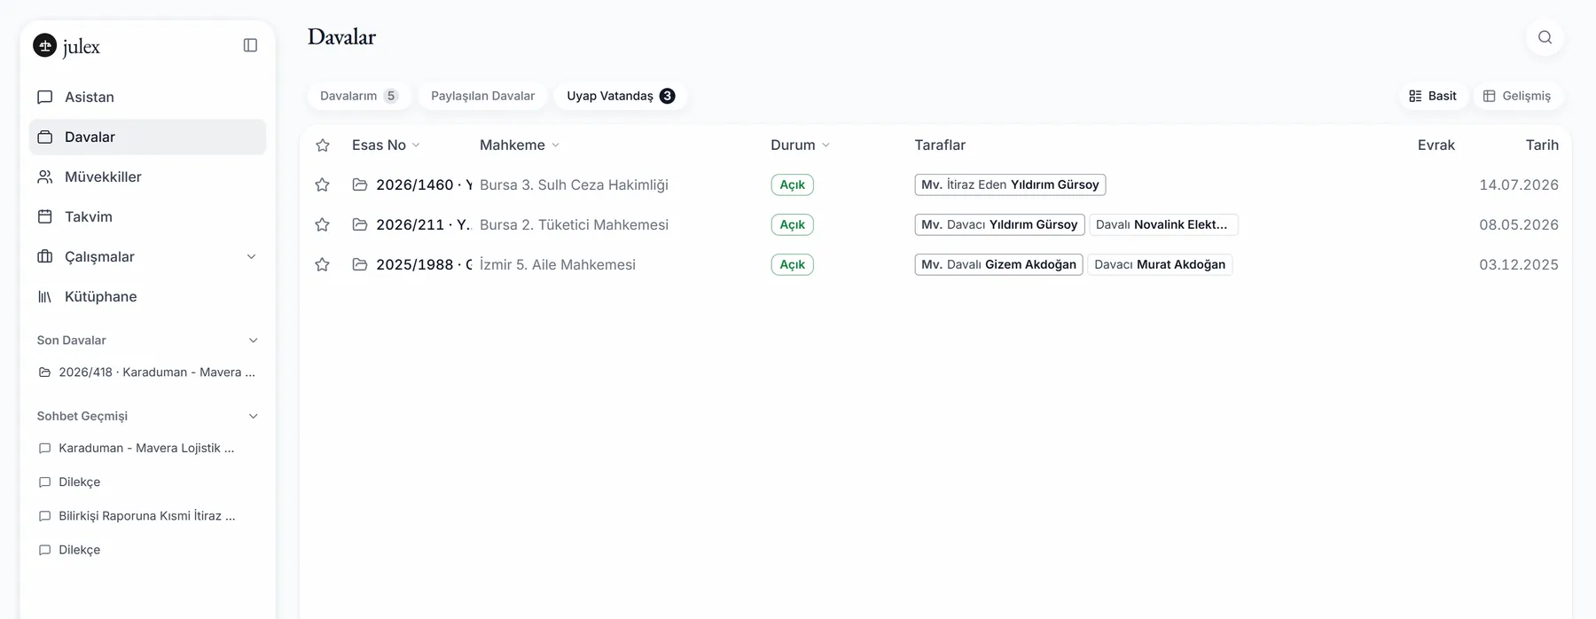Viewport: 1596px width, 619px height.
Task: Click party tag Mv. İtiraz Eden Yıldırım Gürsoy
Action: tap(1010, 184)
